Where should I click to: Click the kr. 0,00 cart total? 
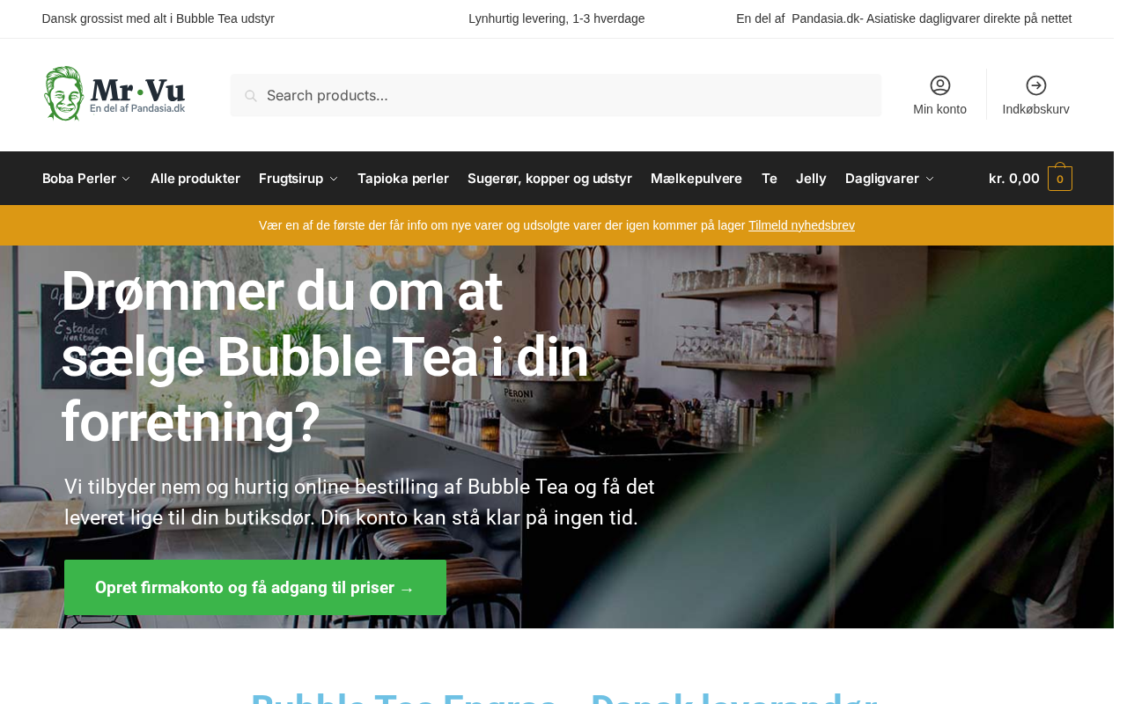1014,178
